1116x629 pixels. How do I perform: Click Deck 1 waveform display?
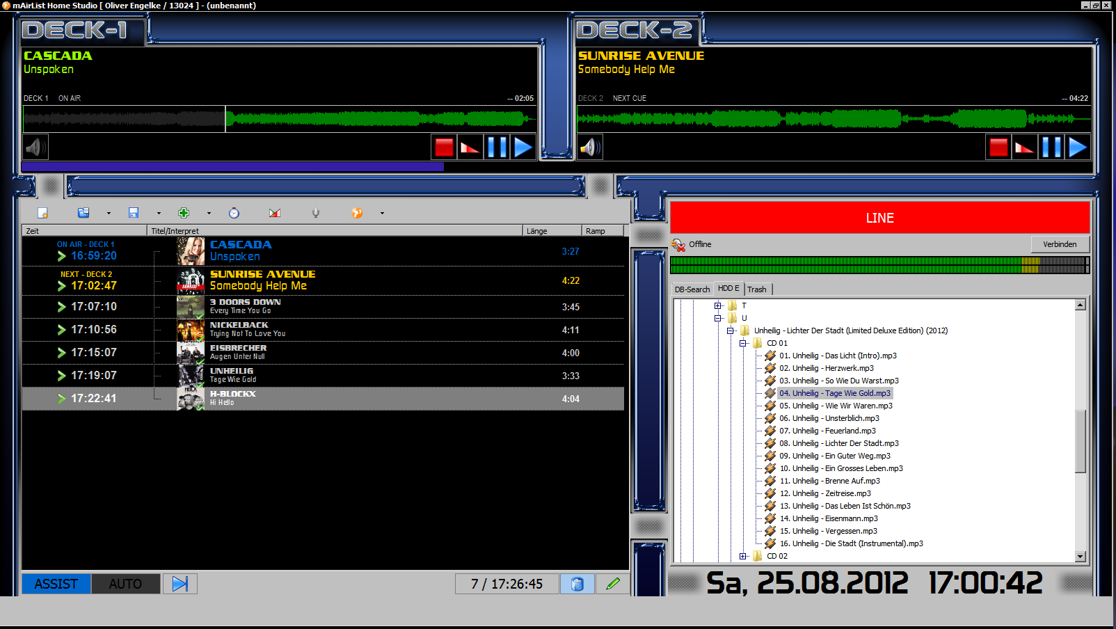click(x=280, y=119)
